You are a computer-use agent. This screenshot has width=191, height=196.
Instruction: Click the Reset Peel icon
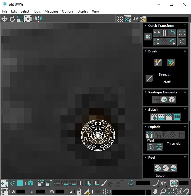click(173, 168)
